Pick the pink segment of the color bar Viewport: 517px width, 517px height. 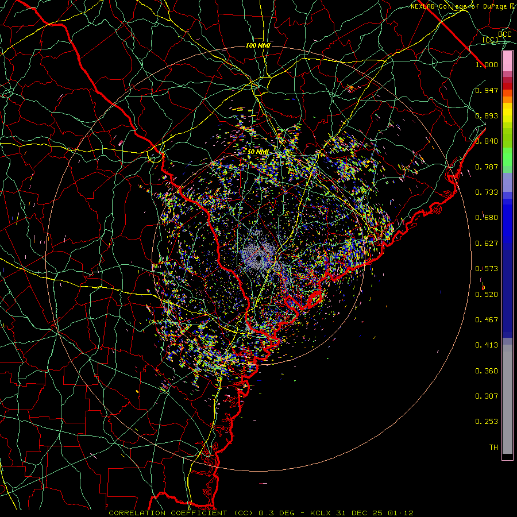tap(507, 61)
